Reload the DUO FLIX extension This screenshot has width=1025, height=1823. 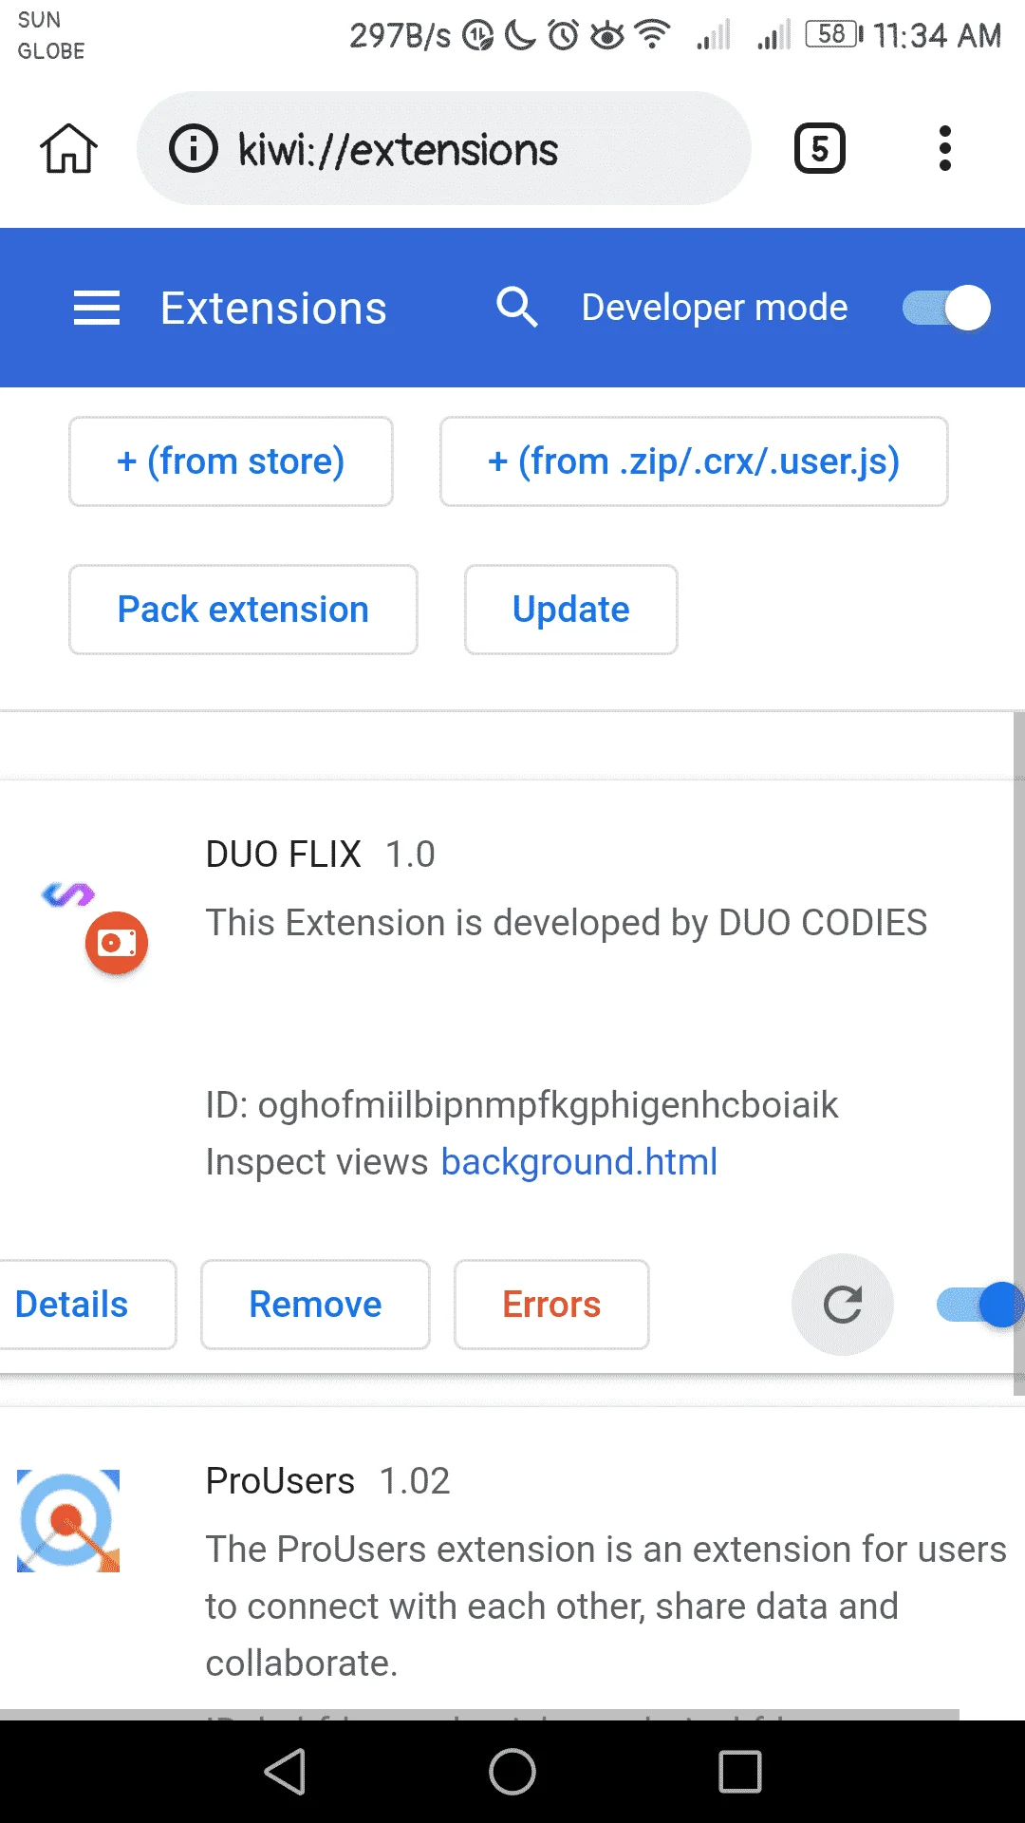[843, 1305]
